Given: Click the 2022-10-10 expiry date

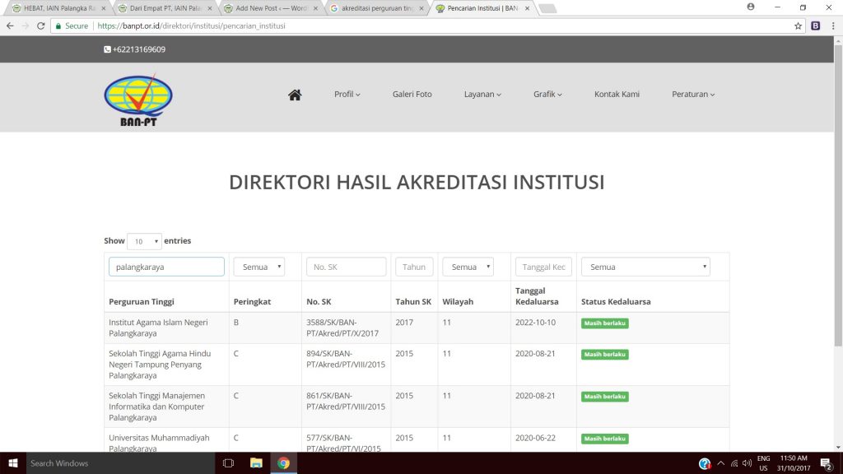Looking at the screenshot, I should pos(535,323).
